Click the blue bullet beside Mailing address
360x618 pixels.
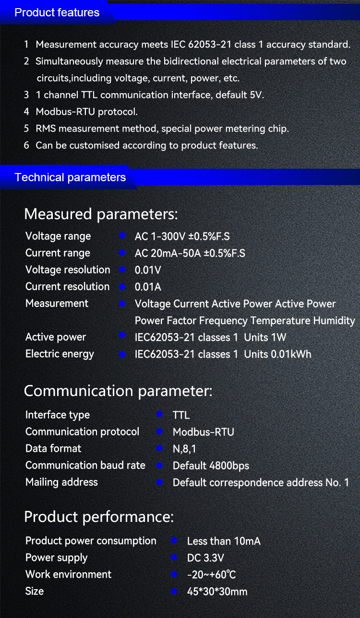coord(159,482)
